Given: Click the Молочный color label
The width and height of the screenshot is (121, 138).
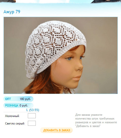Looking at the screenshot, I should coord(12,116).
